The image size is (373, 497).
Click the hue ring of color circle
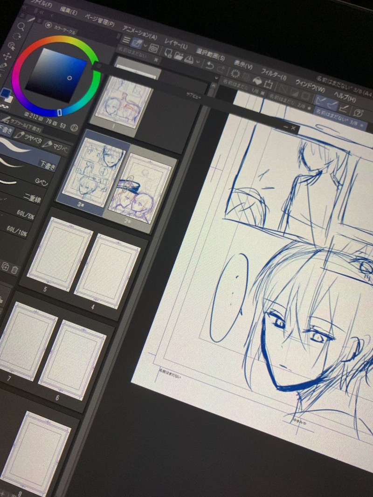[56, 75]
